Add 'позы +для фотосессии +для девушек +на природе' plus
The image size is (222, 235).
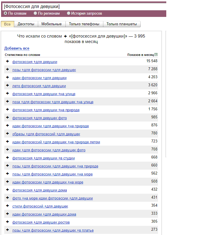pos(7,166)
